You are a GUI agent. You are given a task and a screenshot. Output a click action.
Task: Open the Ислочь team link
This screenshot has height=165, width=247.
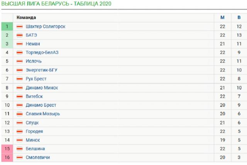click(x=34, y=61)
